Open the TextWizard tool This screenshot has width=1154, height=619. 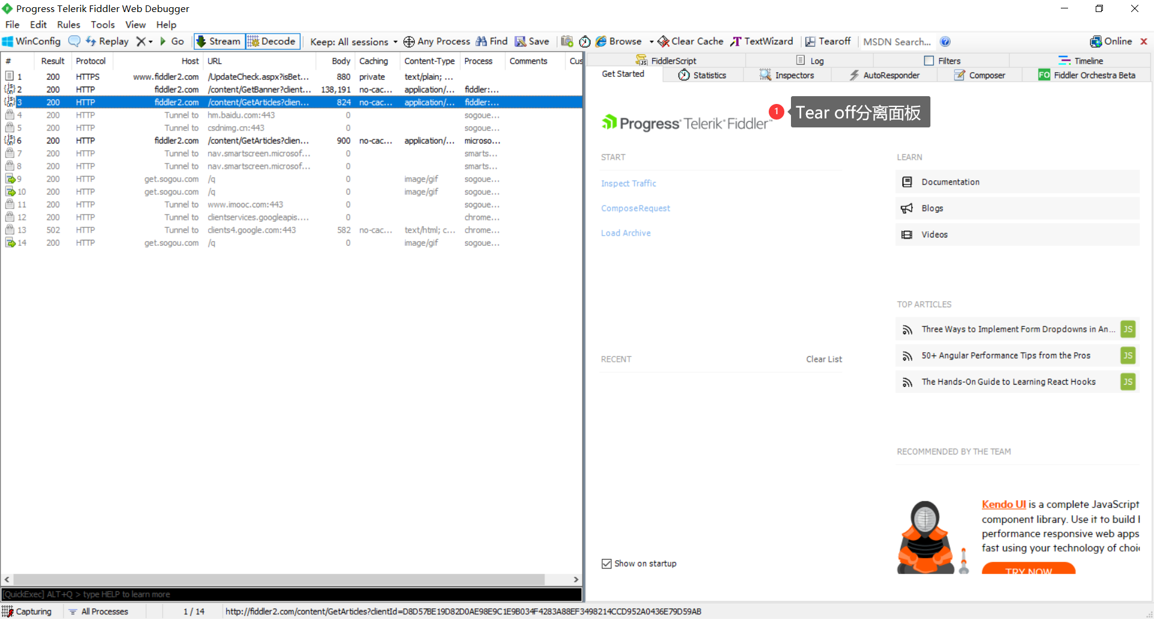coord(762,41)
